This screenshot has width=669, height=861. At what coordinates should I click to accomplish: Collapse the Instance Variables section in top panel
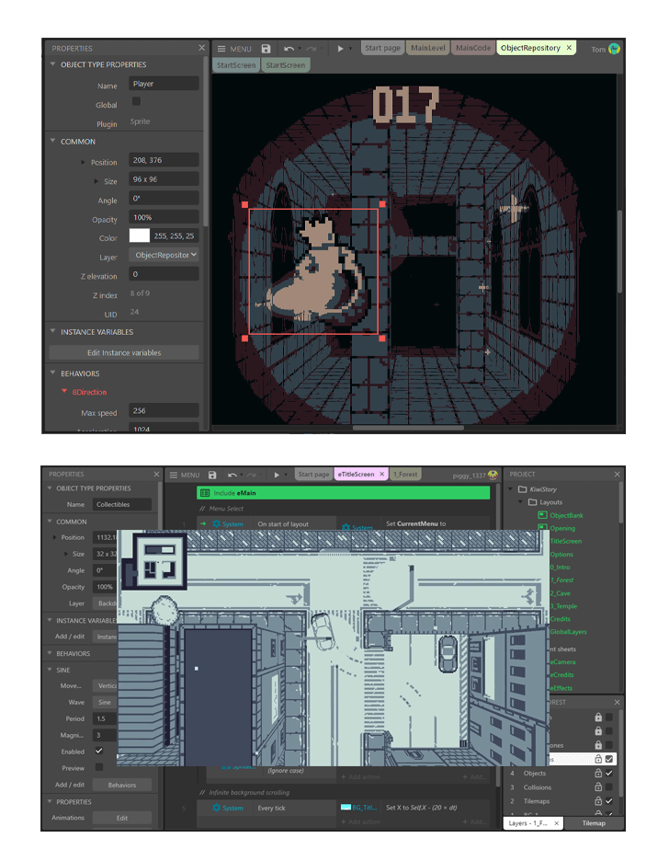click(x=52, y=331)
